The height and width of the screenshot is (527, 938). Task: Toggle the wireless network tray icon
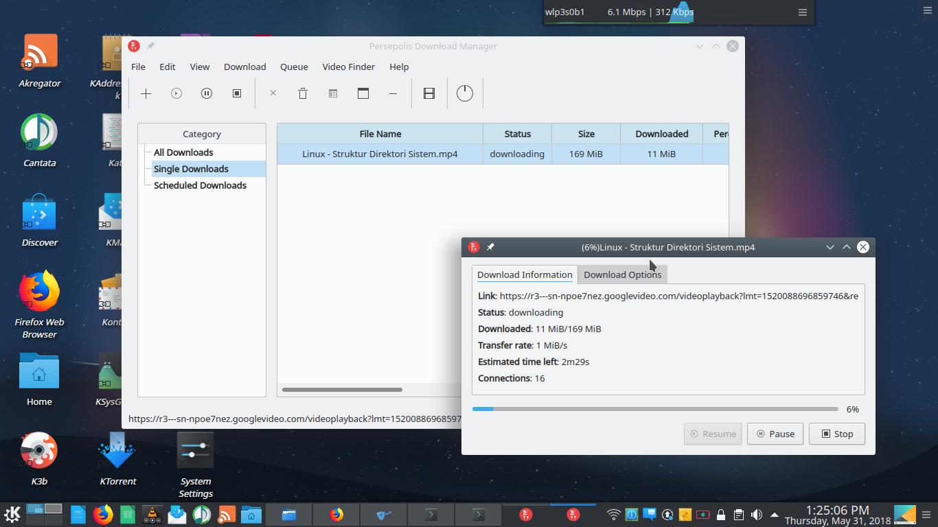coord(612,514)
